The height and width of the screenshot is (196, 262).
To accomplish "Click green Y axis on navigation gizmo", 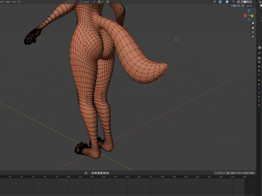I will (252, 16).
